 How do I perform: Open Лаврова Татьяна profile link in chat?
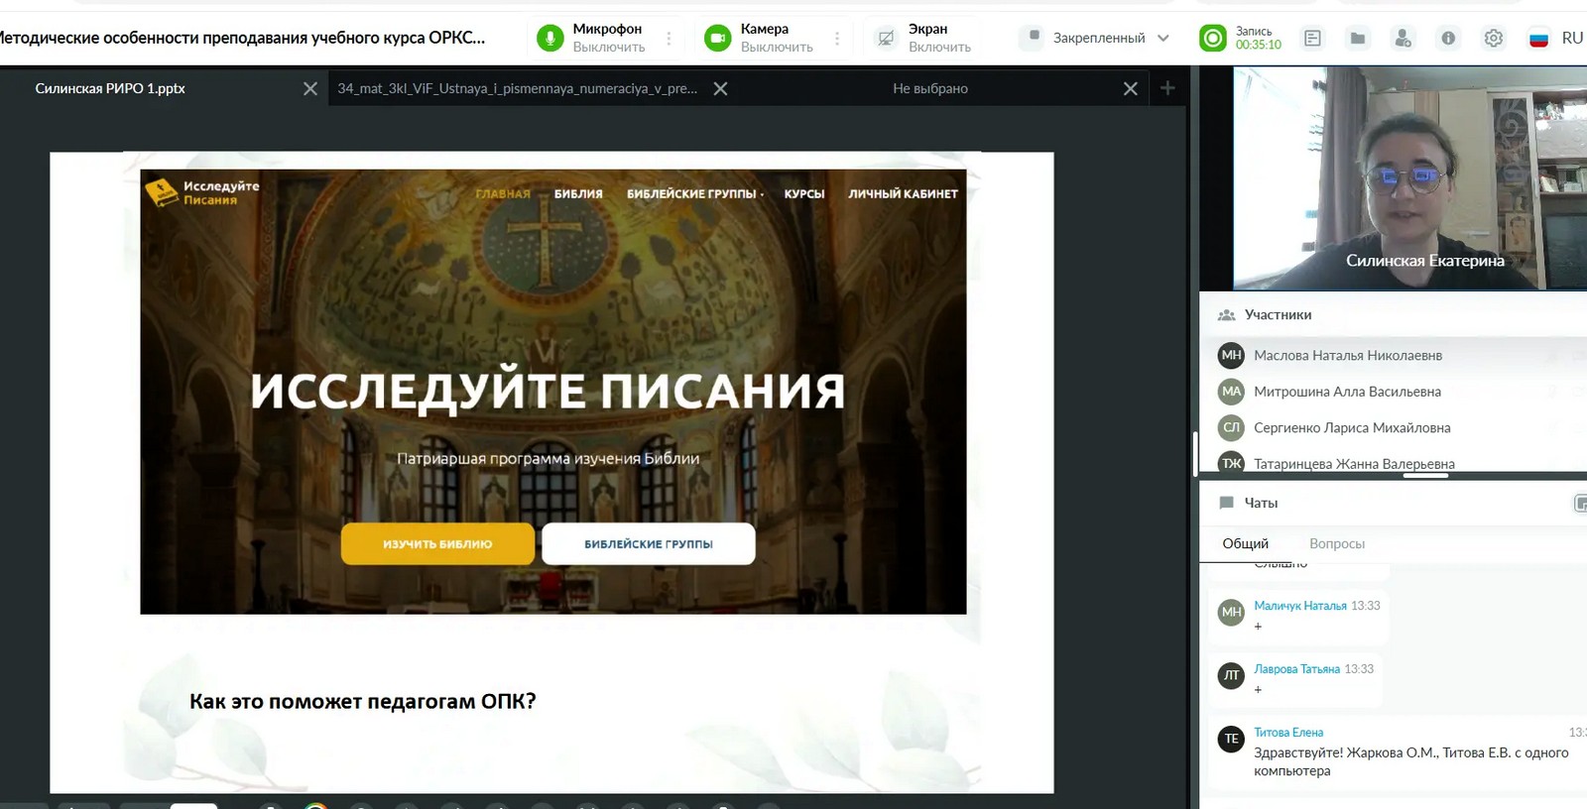pyautogui.click(x=1297, y=669)
